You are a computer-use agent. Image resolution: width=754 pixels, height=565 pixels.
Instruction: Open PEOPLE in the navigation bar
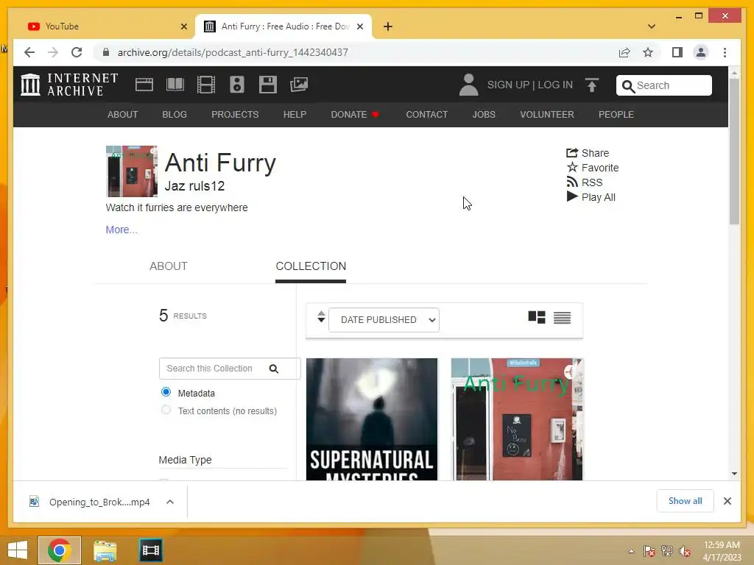(616, 115)
